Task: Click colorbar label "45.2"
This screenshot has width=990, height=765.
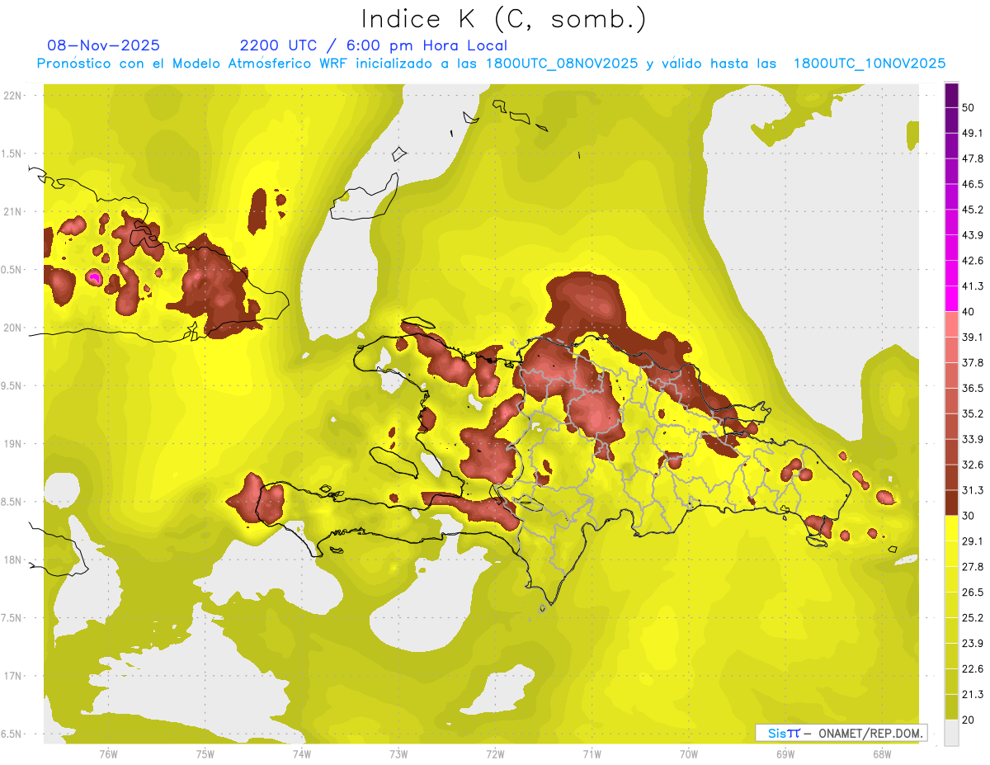Action: (972, 210)
